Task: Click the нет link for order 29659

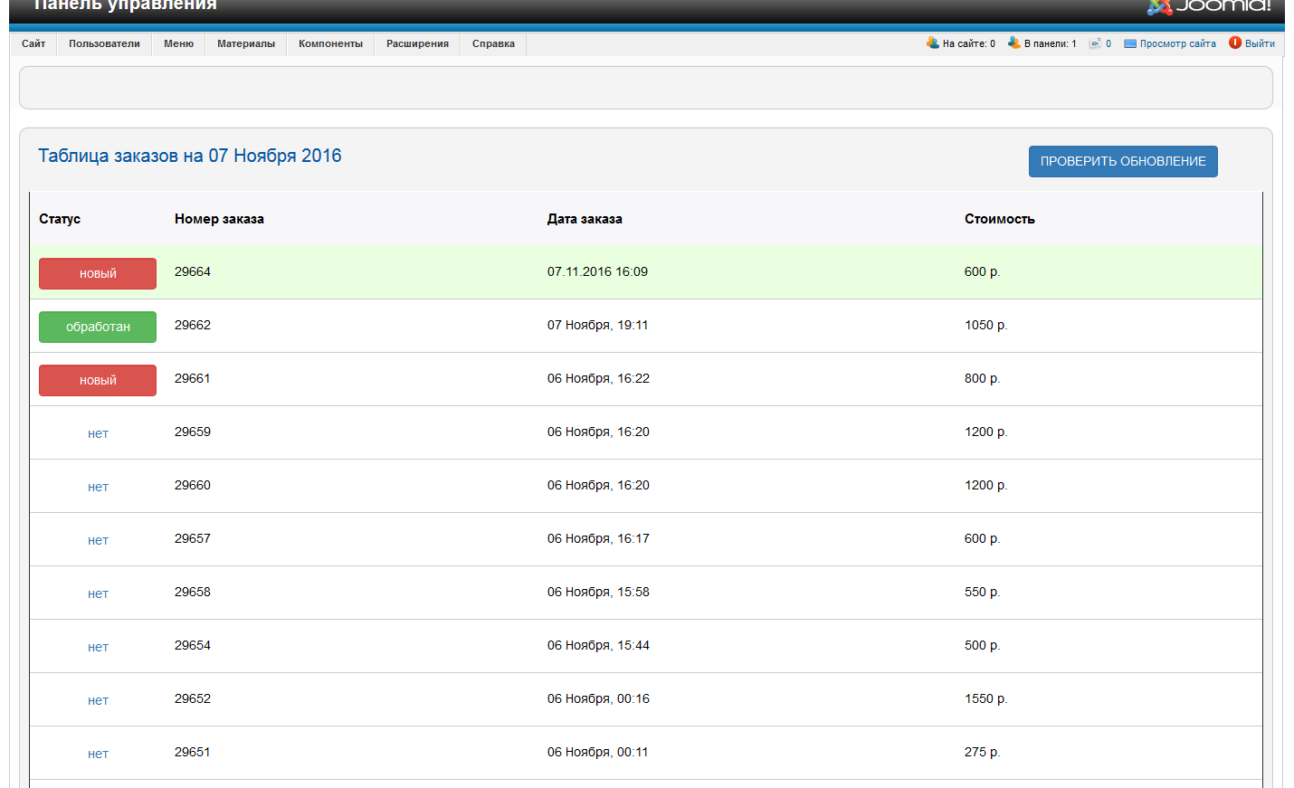Action: click(98, 433)
